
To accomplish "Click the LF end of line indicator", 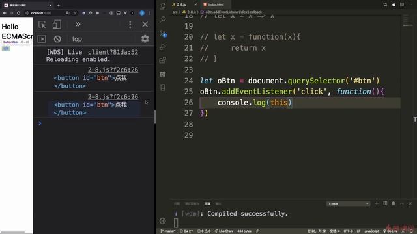I will pos(358,231).
